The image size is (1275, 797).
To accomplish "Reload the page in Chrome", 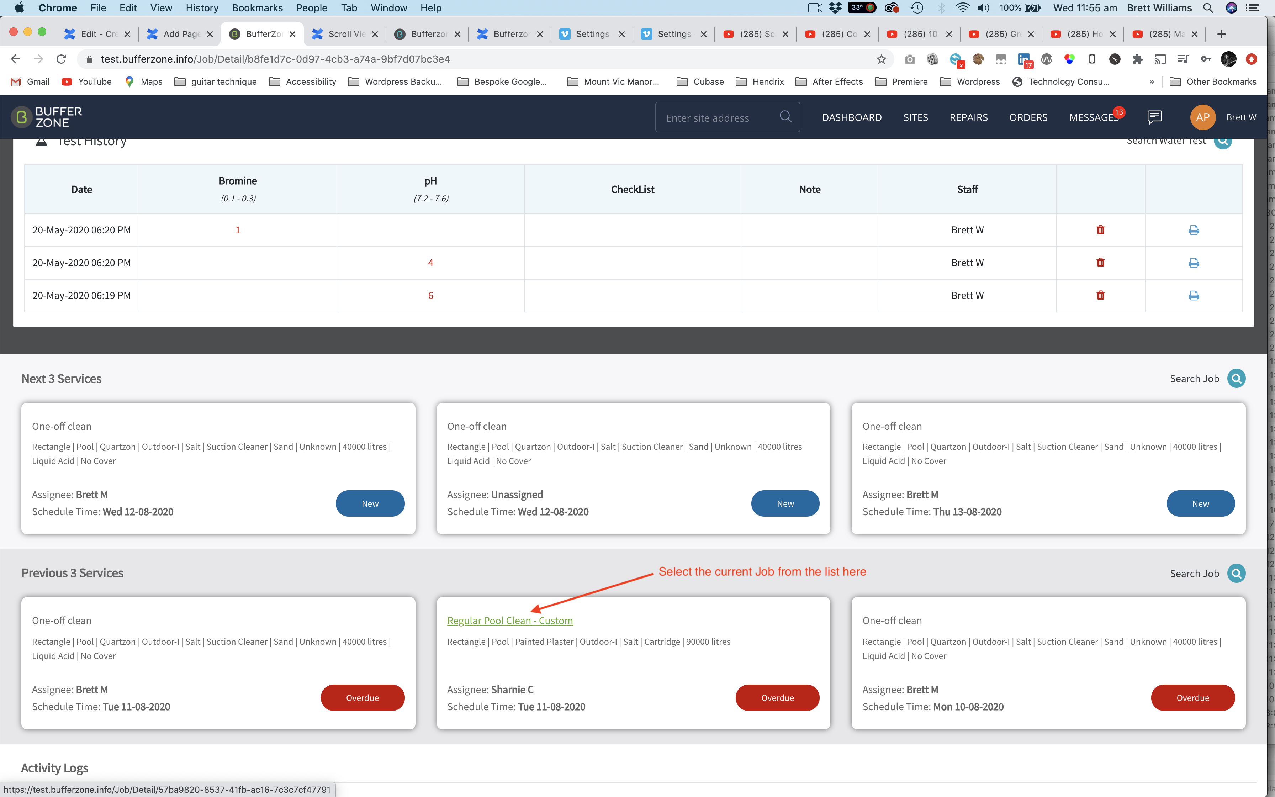I will coord(62,59).
